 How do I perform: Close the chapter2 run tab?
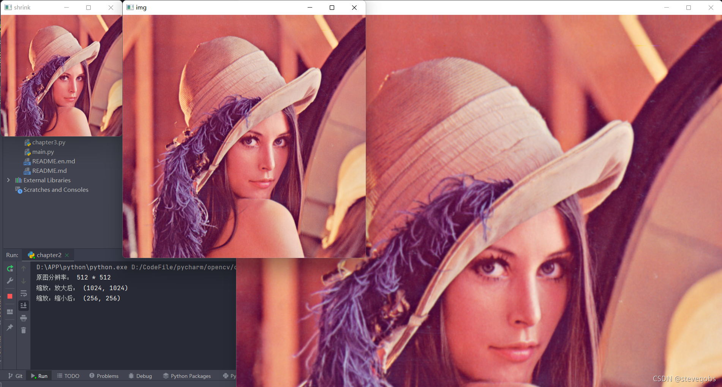tap(67, 255)
